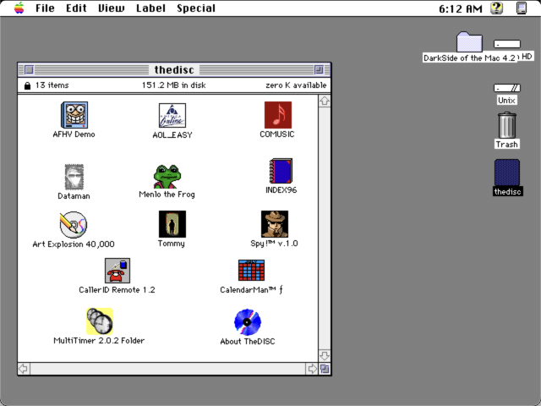Click the vertical scrollbar down arrow
Screen dimensions: 541x406
tap(325, 355)
